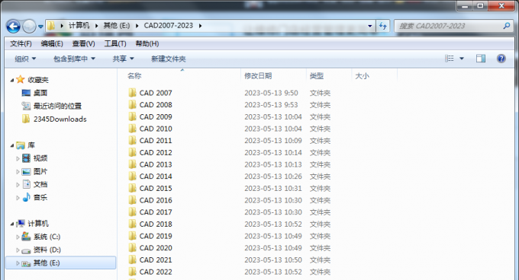Click 新建文件夹 button
Image resolution: width=519 pixels, height=280 pixels.
click(x=169, y=59)
